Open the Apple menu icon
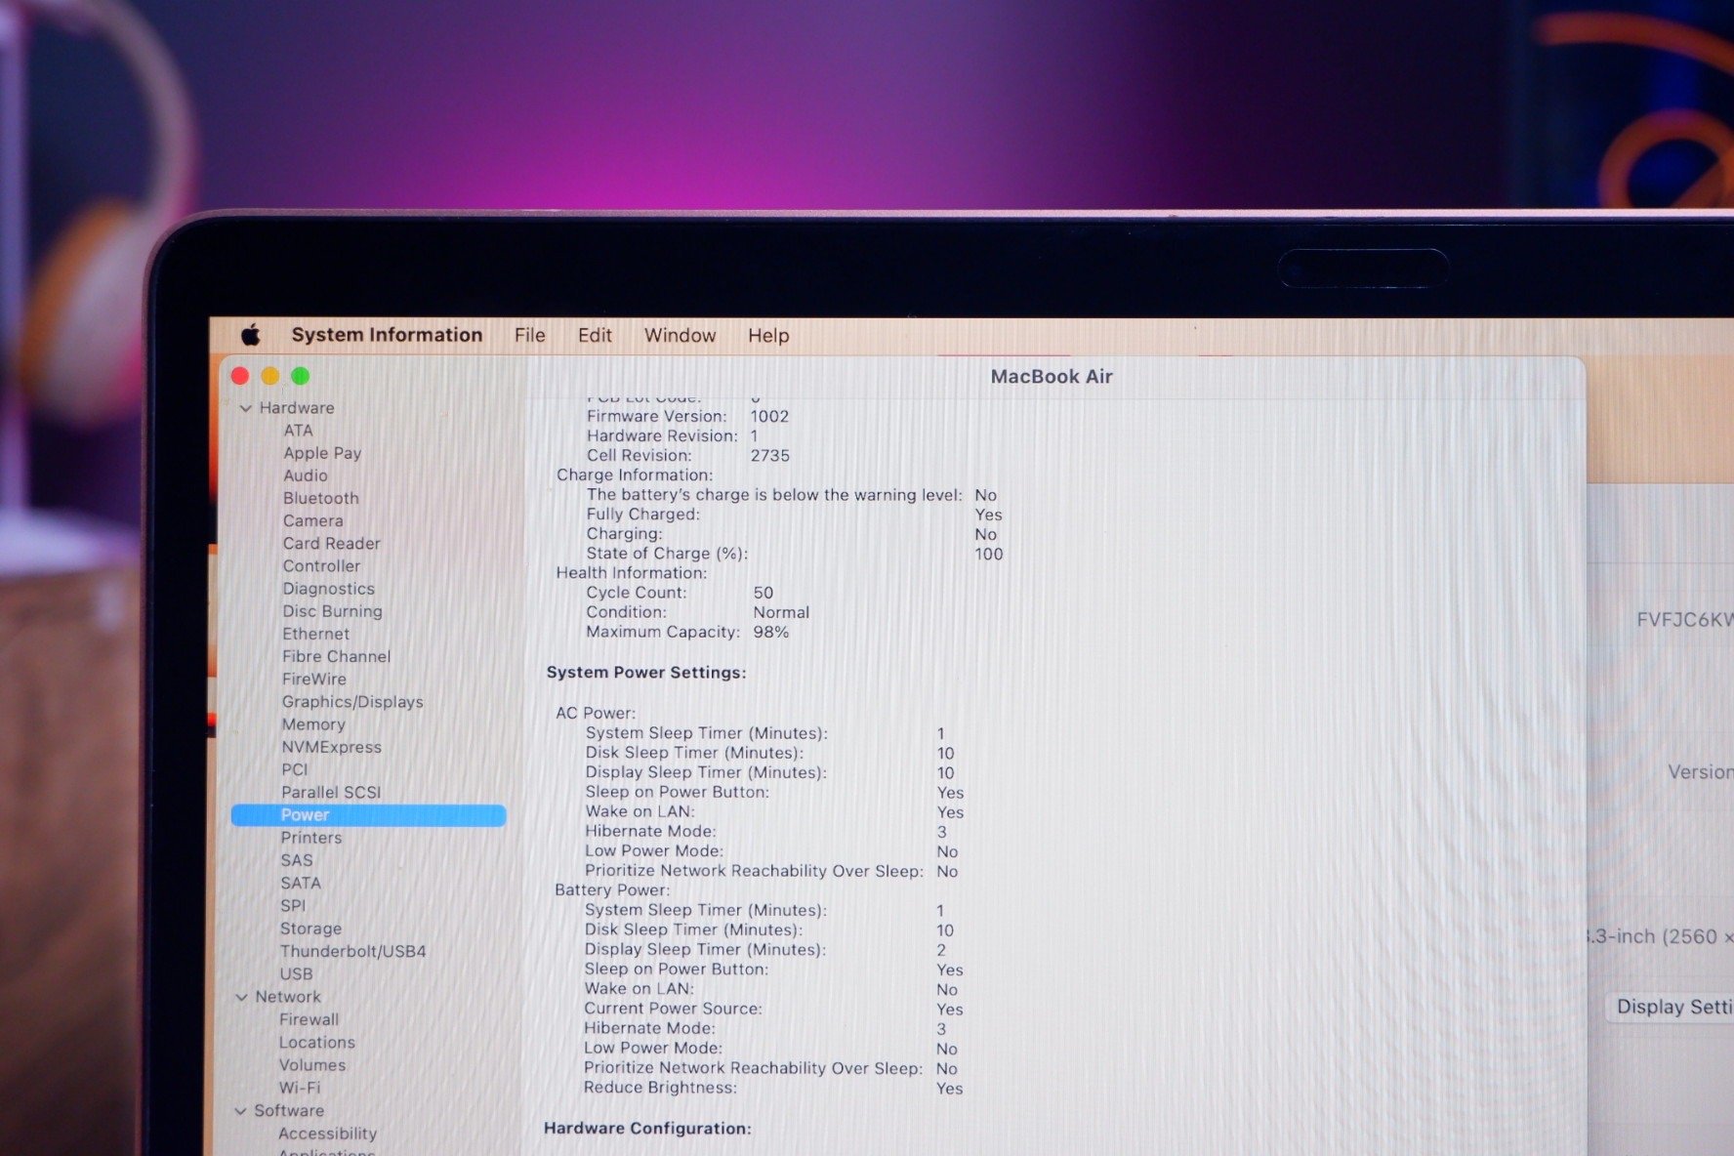This screenshot has width=1734, height=1156. pyautogui.click(x=251, y=335)
